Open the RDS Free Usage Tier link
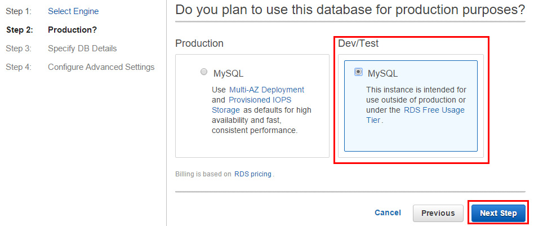The width and height of the screenshot is (543, 226). coord(434,110)
